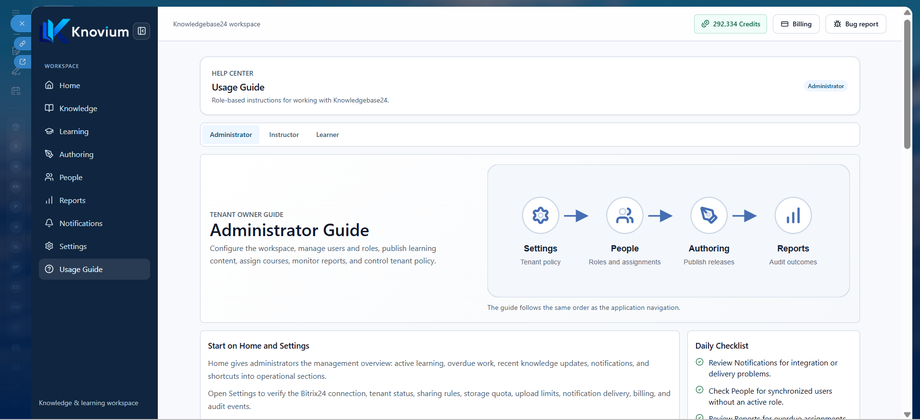Click check icon beside Review Notifications item

point(700,362)
